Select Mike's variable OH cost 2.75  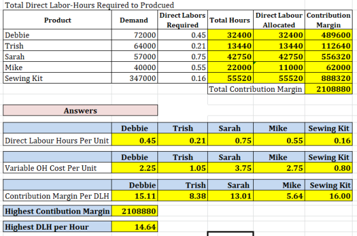coord(279,168)
